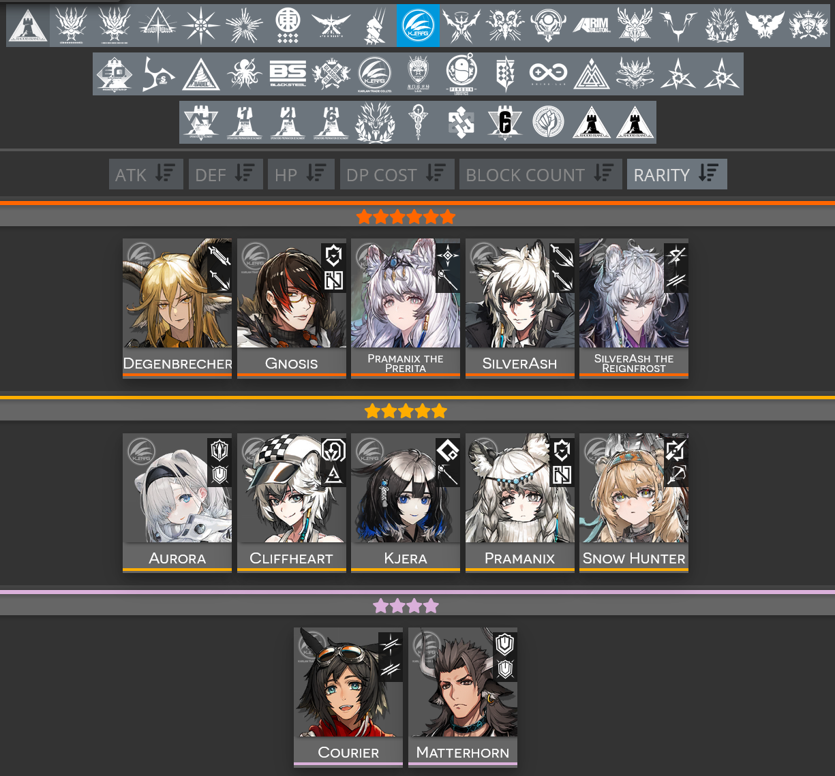The width and height of the screenshot is (835, 776).
Task: Select the highlighted blue Kjerag faction icon
Action: tap(418, 25)
